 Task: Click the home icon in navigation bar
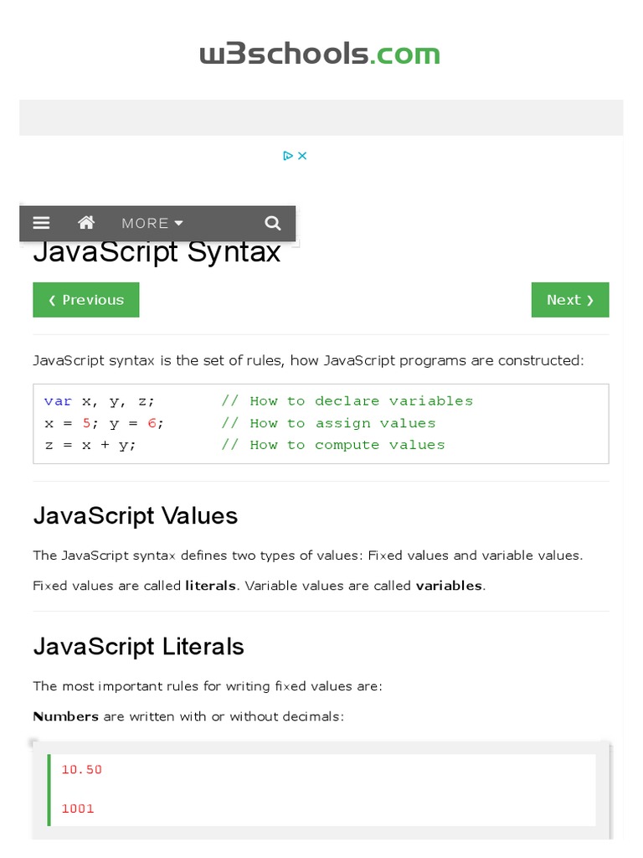pos(86,223)
